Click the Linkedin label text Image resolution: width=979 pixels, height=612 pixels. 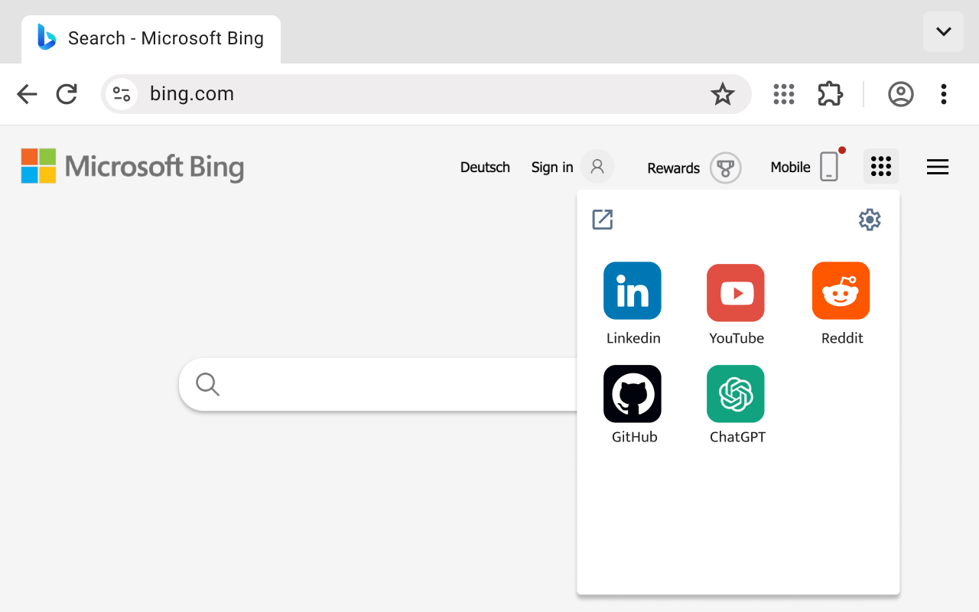tap(633, 338)
